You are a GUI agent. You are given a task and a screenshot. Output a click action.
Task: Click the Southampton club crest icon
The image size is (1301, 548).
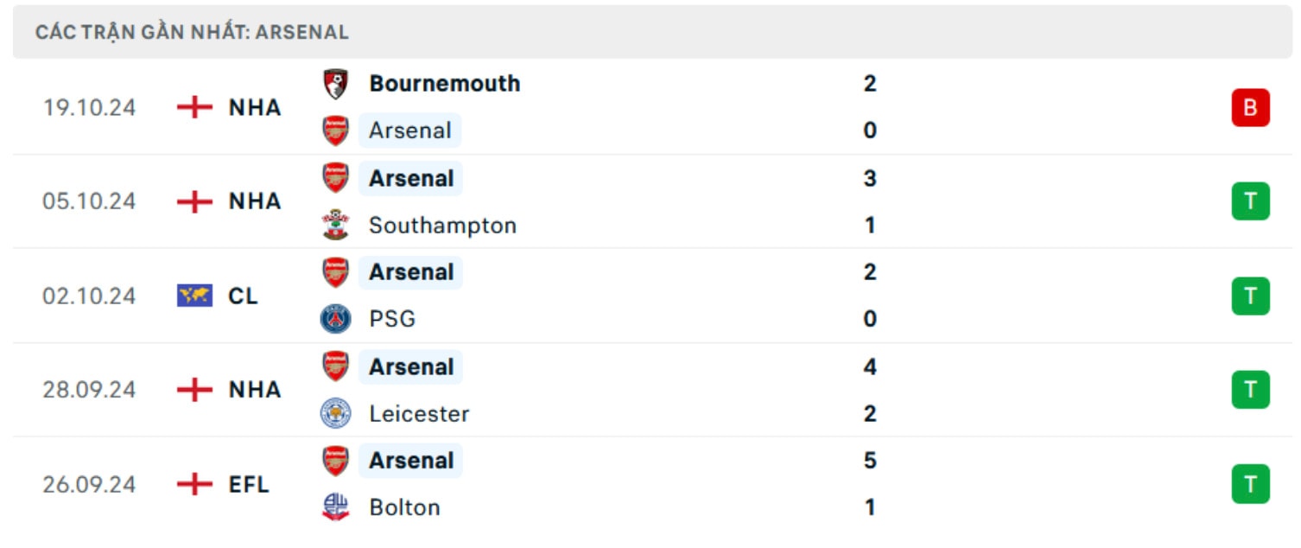[335, 225]
